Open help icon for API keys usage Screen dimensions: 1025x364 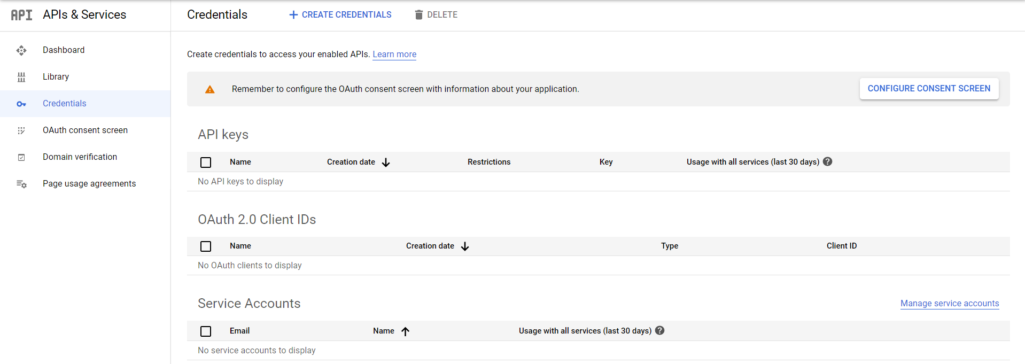(x=827, y=161)
